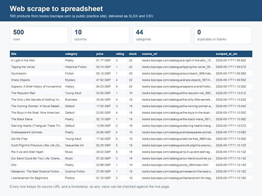Click the 'Sequential Art' category cell
Image resolution: width=262 pixels, height=196 pixels.
click(74, 145)
